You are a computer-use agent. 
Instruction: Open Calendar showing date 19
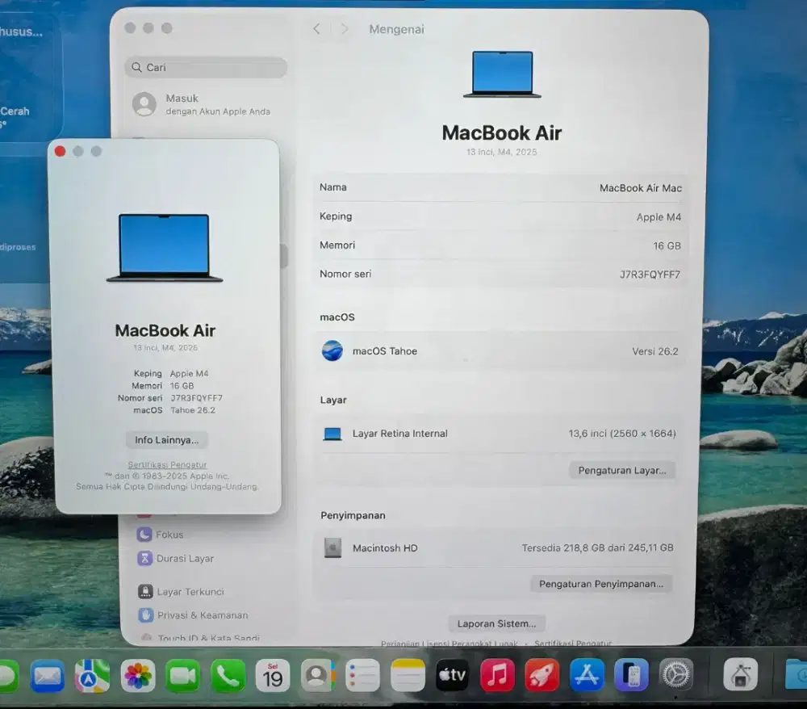(x=272, y=676)
